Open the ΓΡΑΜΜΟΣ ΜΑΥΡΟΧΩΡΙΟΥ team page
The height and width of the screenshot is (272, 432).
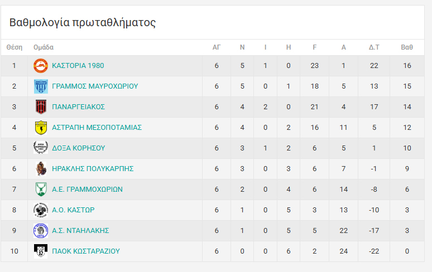[95, 86]
